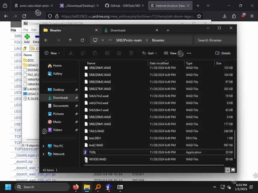258x193 pixels.
Task: Open Firefox downloads panel
Action: point(224,16)
